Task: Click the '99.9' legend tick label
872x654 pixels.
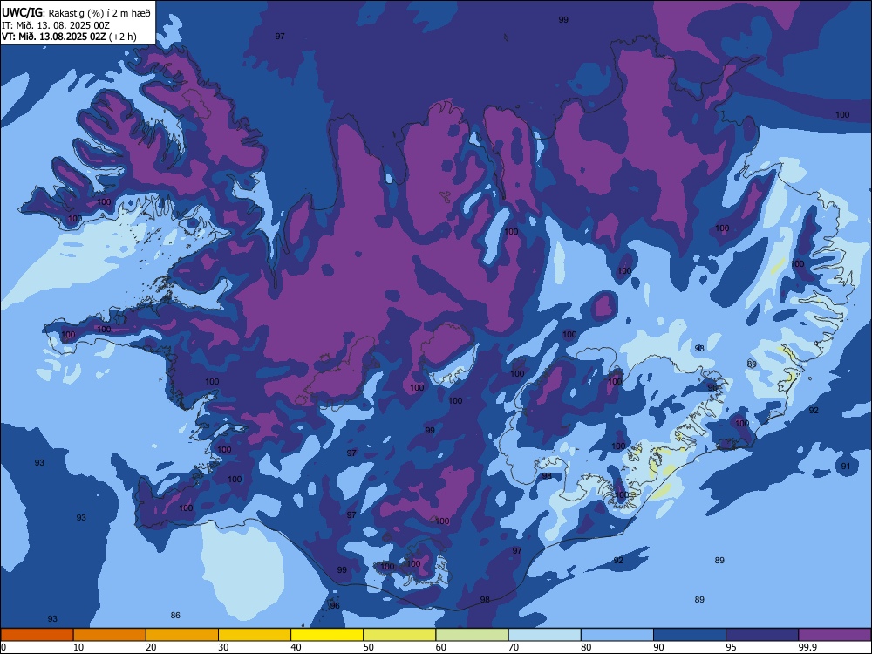Action: coord(807,647)
